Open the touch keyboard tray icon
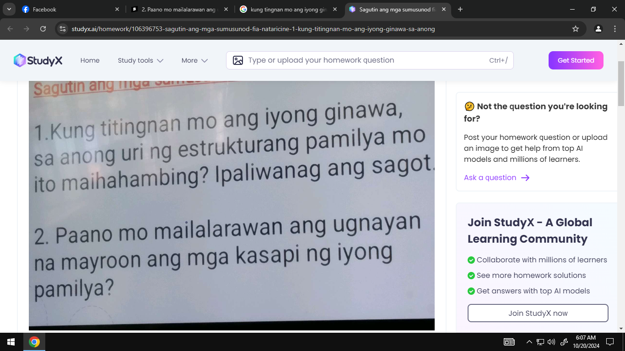Screen dimensions: 625x351 pos(509,342)
